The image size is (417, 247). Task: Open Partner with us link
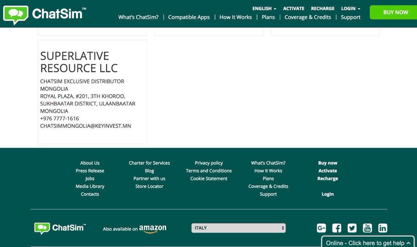149,178
